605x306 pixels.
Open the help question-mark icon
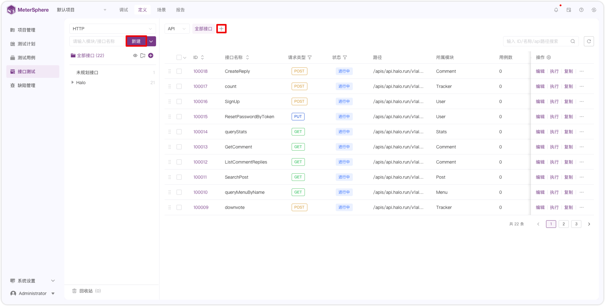pyautogui.click(x=581, y=10)
